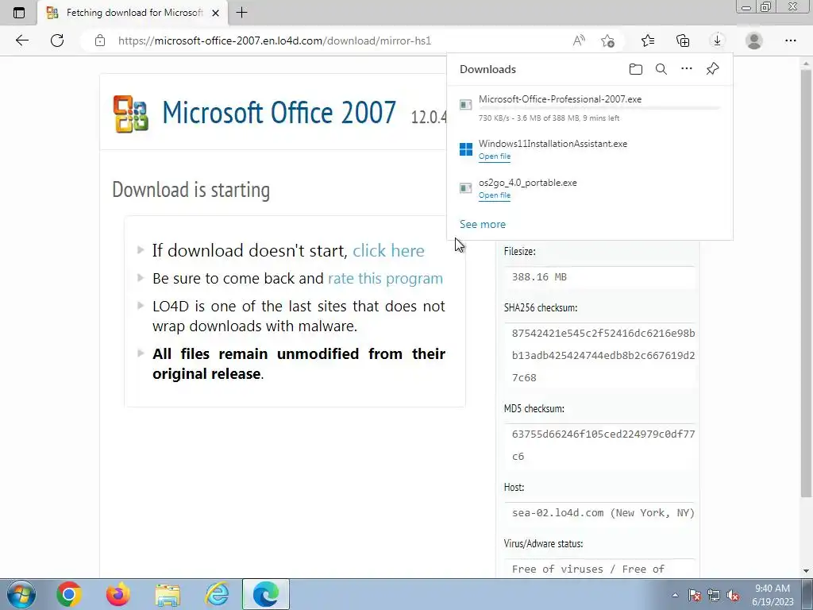The image size is (813, 610).
Task: Click the Windows11InstallationAssistant file icon
Action: (x=466, y=149)
